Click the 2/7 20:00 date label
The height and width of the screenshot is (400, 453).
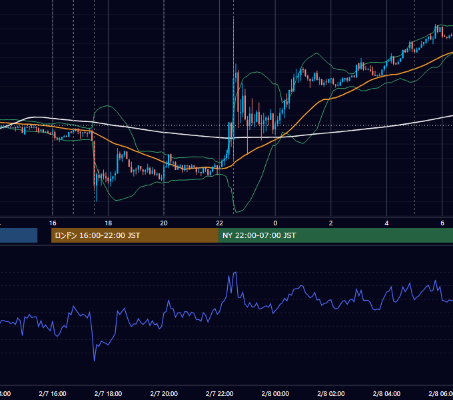[164, 393]
